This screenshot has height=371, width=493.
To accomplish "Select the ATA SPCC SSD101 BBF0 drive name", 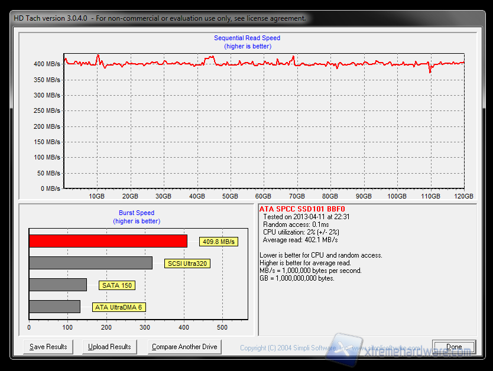I will (x=302, y=209).
